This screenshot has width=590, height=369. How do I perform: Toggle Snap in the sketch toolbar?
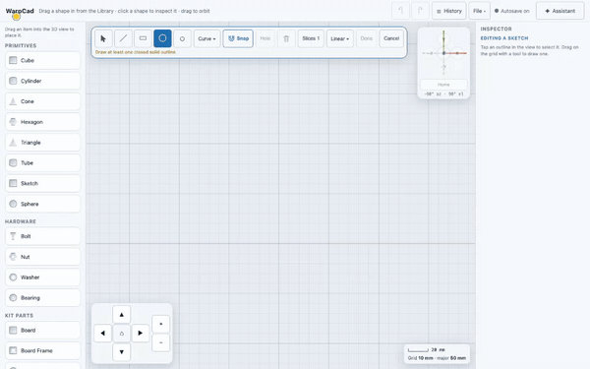pos(238,38)
